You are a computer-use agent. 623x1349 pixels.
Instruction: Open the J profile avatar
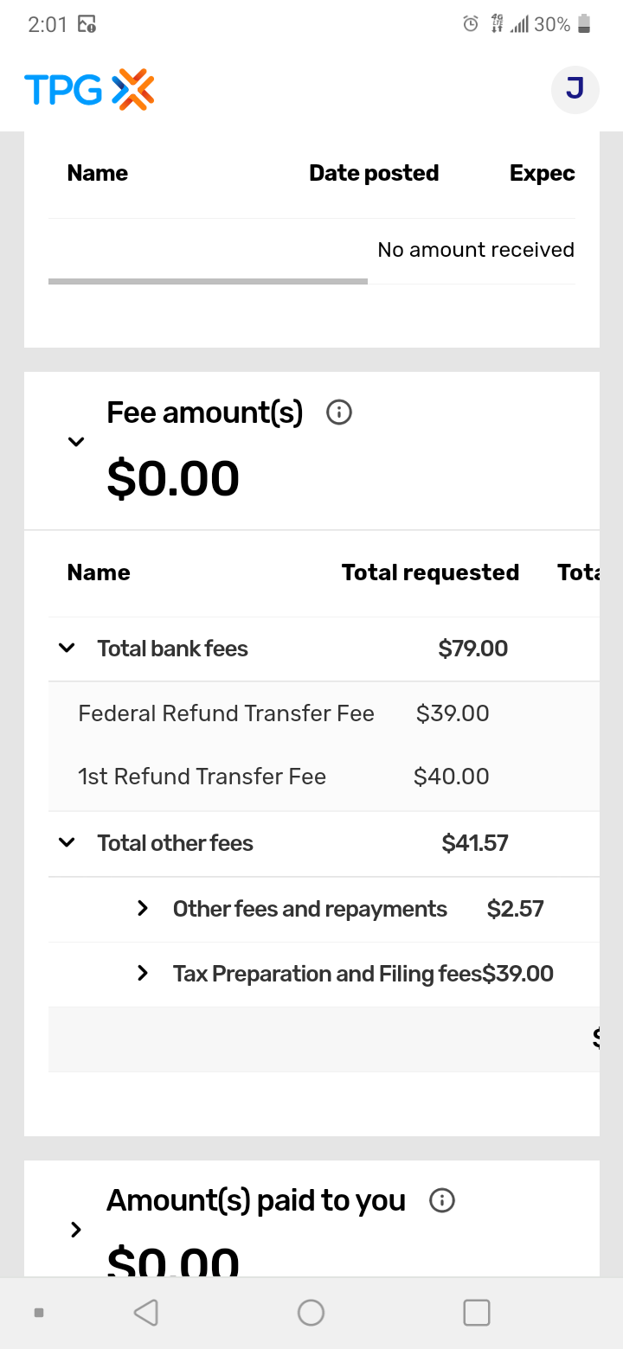[575, 89]
